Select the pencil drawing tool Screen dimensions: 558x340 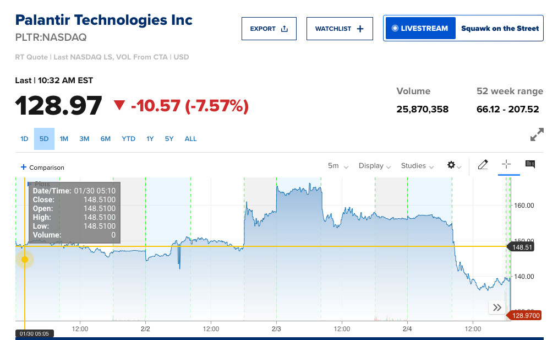point(483,165)
